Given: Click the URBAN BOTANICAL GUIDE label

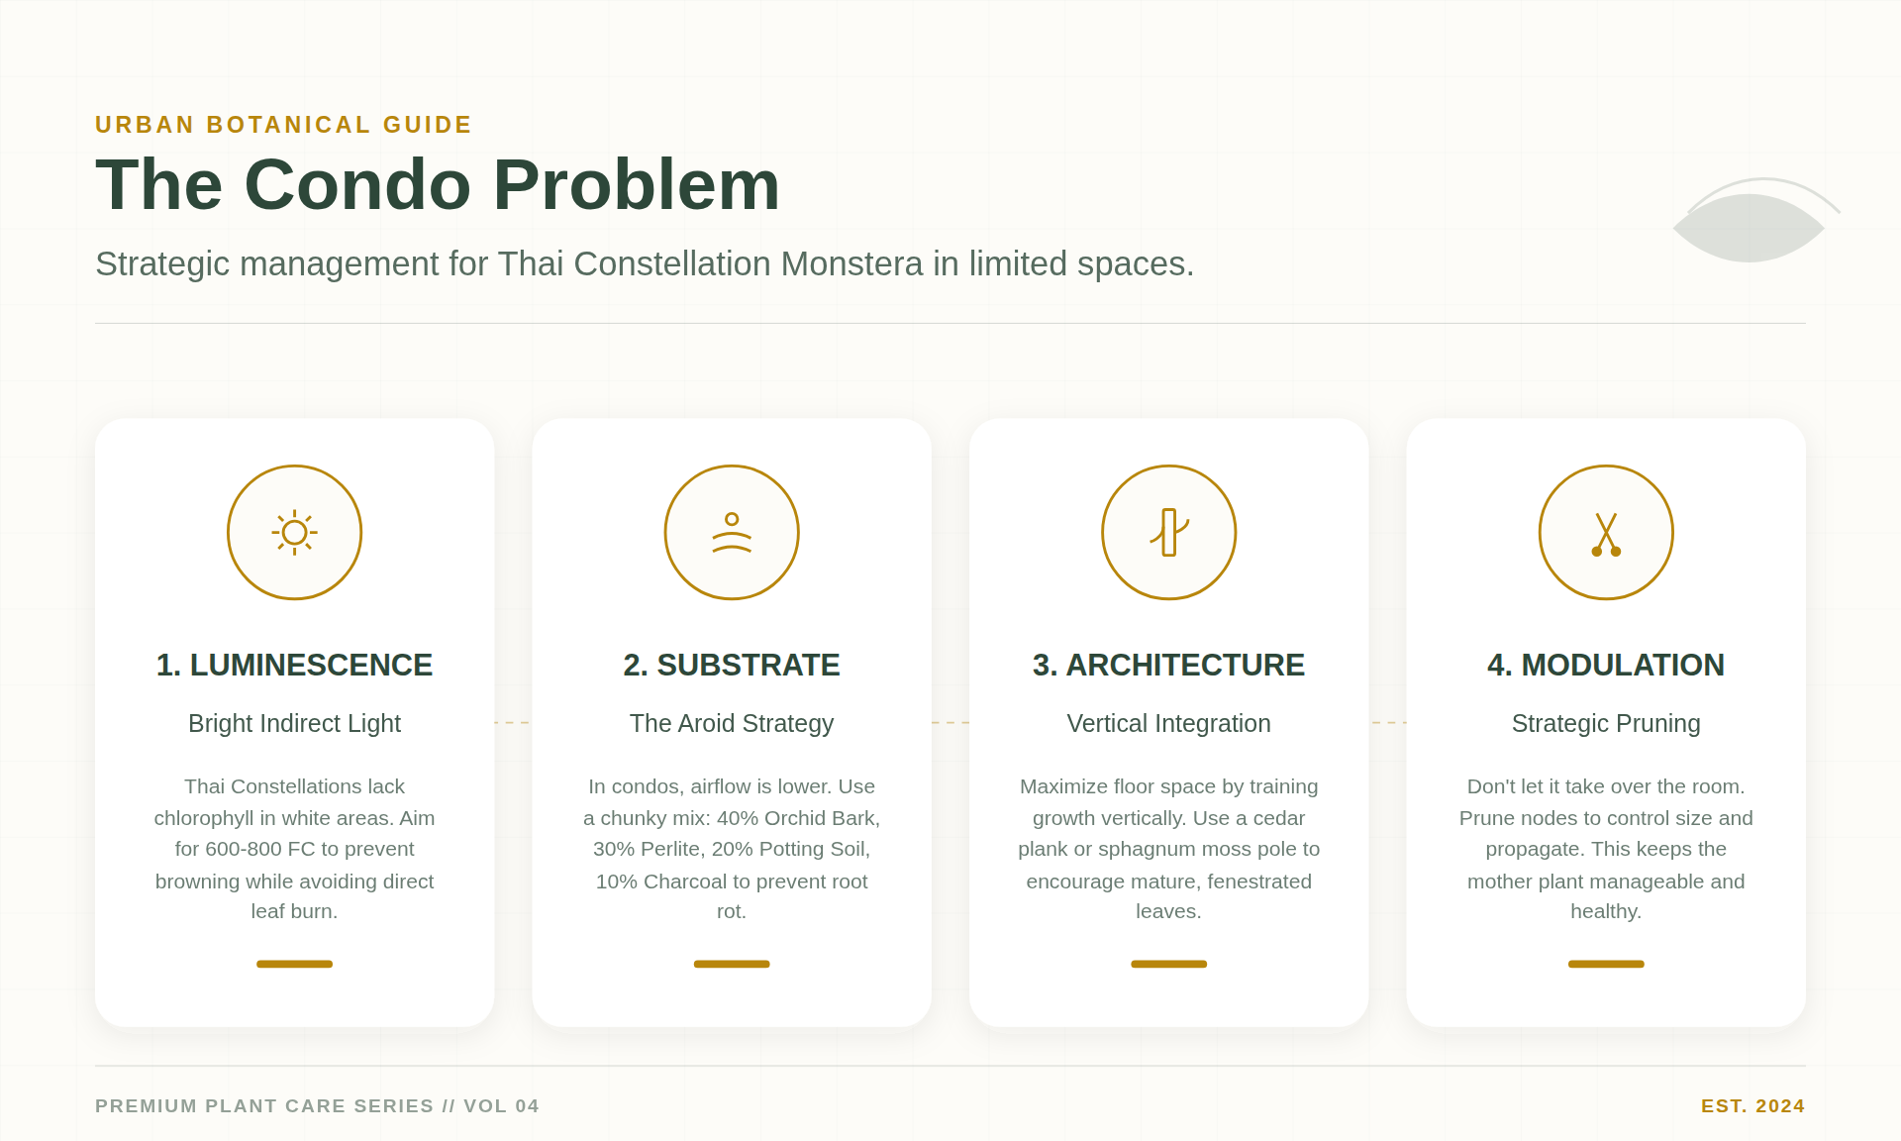Looking at the screenshot, I should click(283, 125).
